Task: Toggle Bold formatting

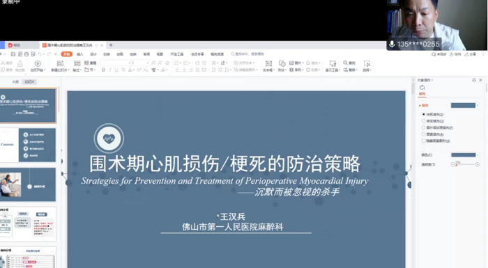Action: pyautogui.click(x=103, y=70)
